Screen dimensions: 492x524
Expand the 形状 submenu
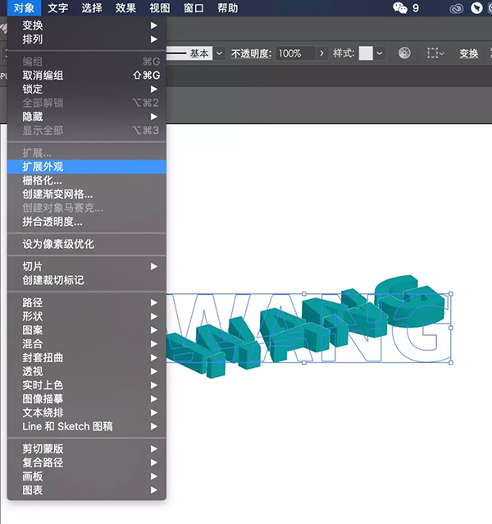(x=86, y=316)
